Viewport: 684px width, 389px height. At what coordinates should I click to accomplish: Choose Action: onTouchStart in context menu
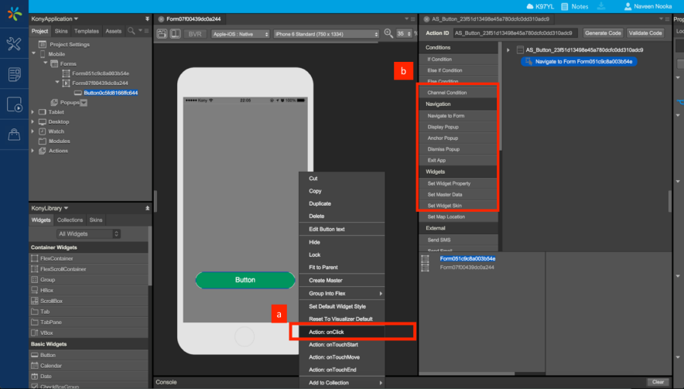point(341,344)
